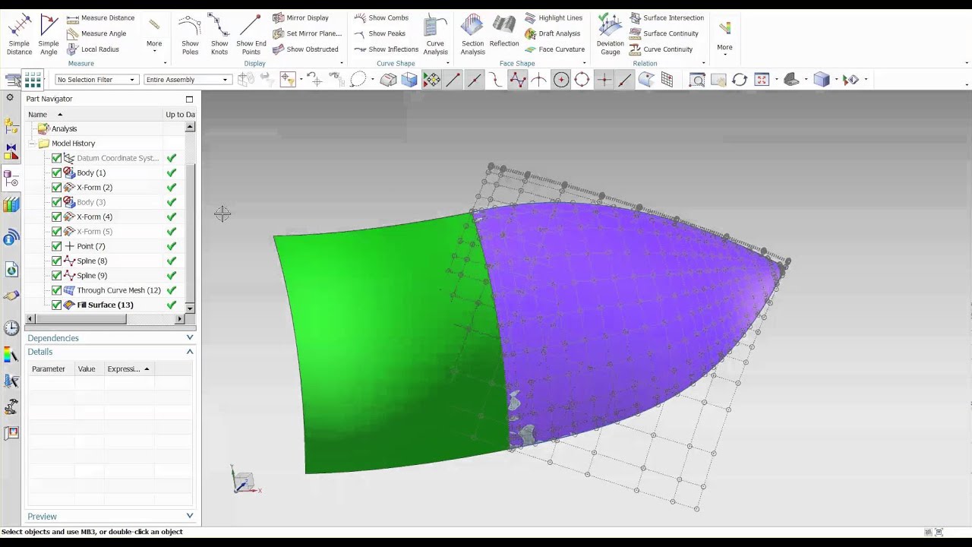Click the Surface Intersection tool
The image size is (972, 547).
pos(667,18)
